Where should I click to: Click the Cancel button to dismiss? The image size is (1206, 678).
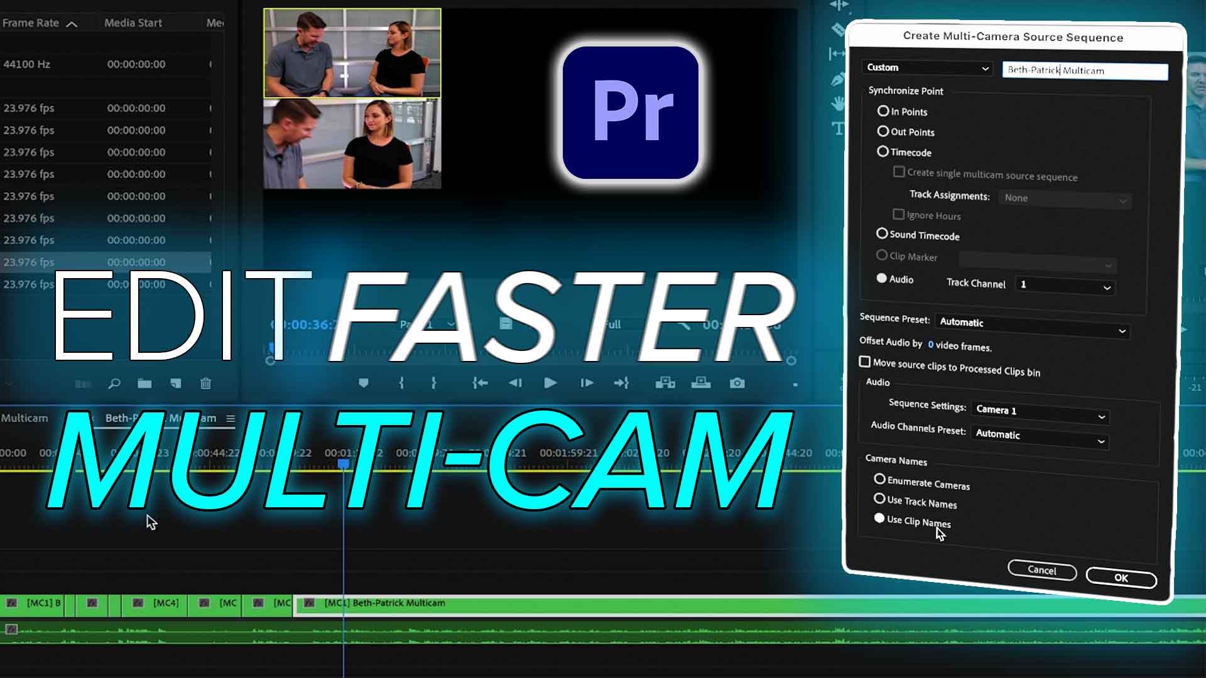pos(1041,571)
